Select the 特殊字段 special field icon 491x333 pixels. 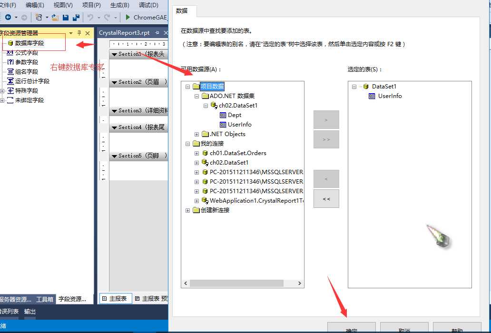click(10, 90)
